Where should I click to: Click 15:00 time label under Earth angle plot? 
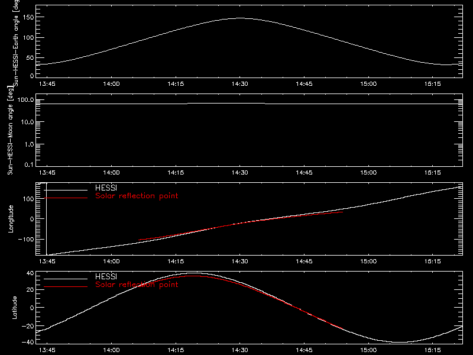point(368,84)
